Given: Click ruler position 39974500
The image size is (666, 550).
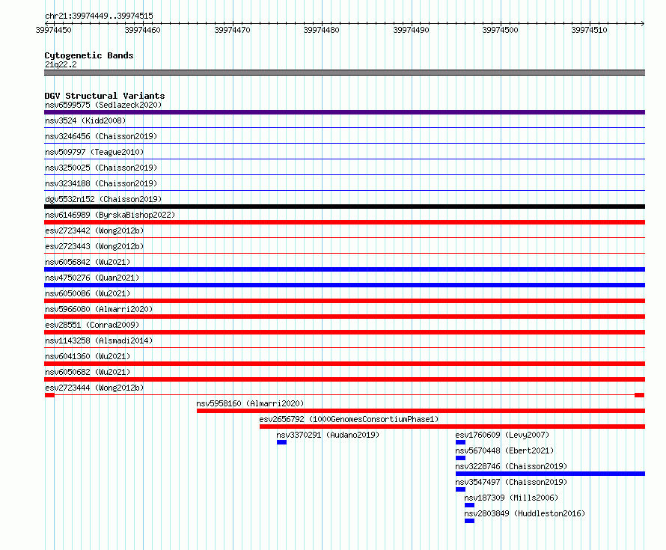Looking at the screenshot, I should (501, 30).
